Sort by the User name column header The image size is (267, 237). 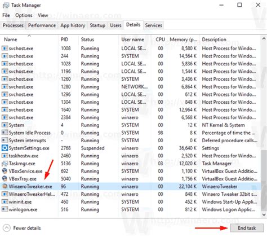click(135, 39)
